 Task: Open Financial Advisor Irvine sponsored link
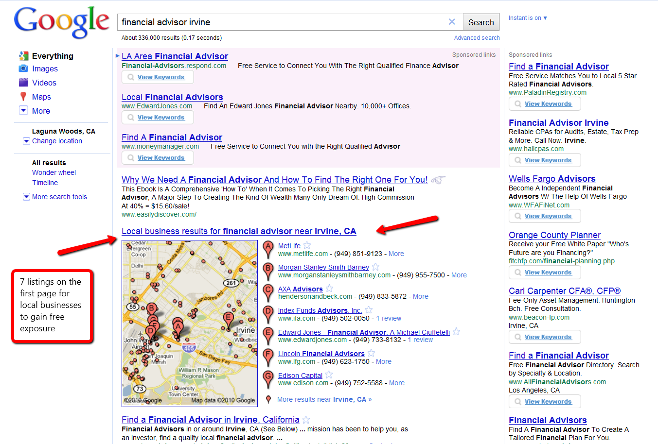559,123
